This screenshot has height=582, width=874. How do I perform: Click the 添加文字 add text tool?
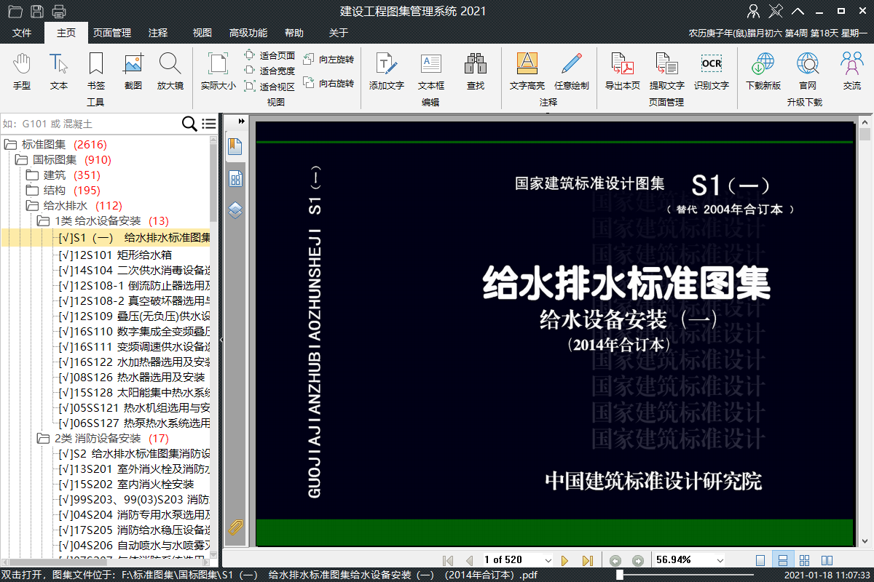(x=387, y=71)
